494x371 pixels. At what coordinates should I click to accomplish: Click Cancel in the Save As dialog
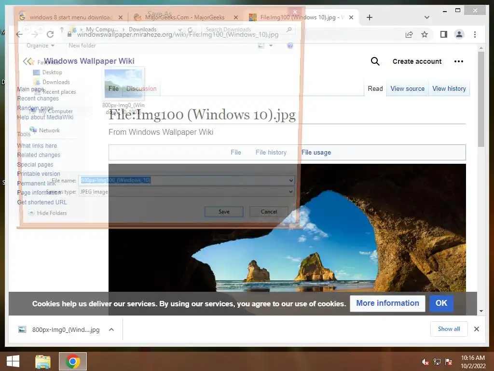[269, 212]
